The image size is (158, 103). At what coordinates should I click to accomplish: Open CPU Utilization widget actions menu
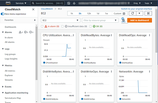(x=73, y=35)
